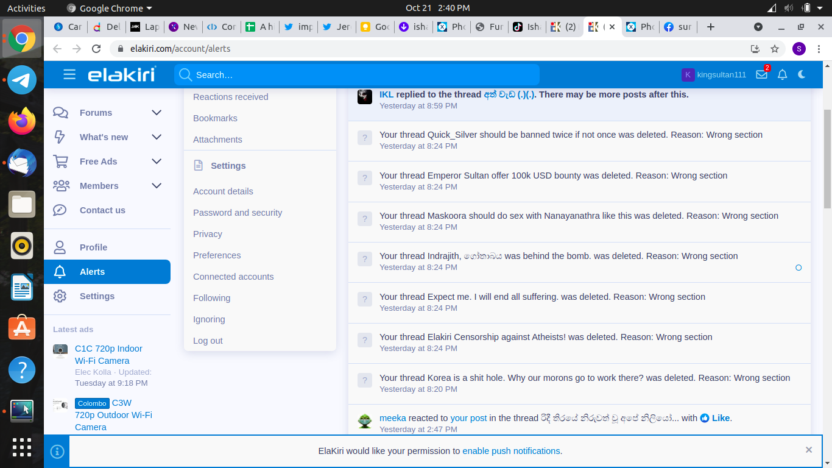Screen dimensions: 832x468
Task: Expand the Forums chevron
Action: pyautogui.click(x=157, y=113)
